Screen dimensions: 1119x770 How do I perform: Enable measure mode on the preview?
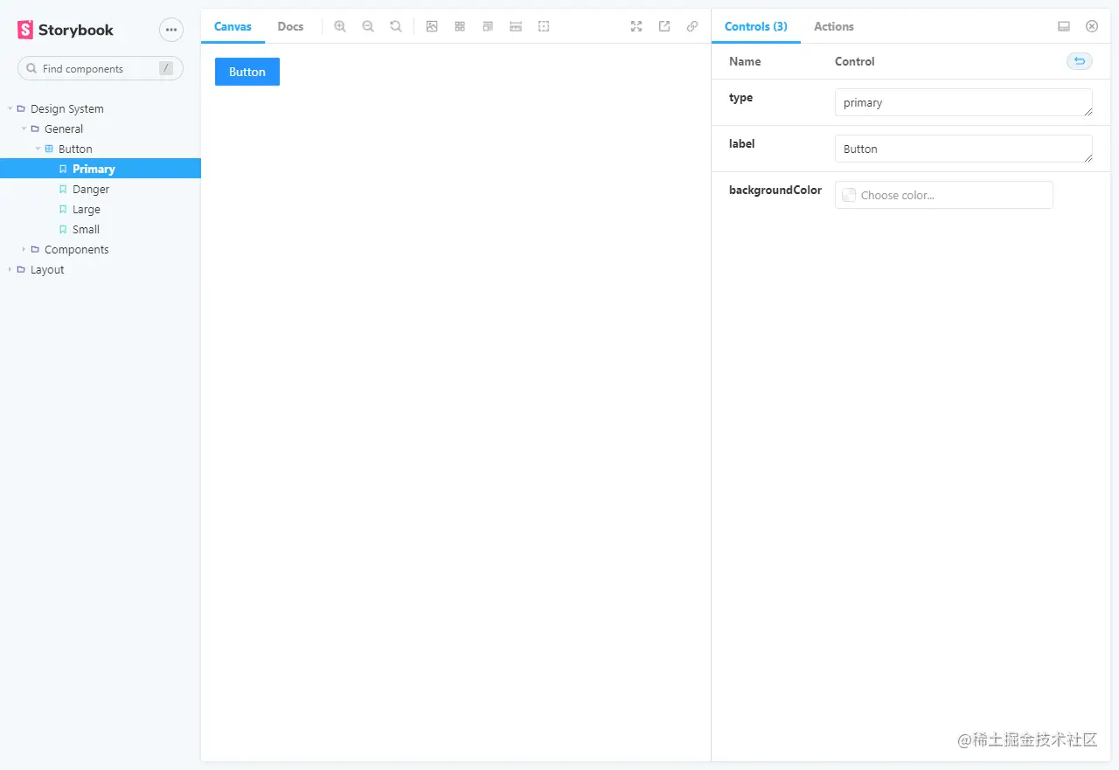[x=516, y=26]
